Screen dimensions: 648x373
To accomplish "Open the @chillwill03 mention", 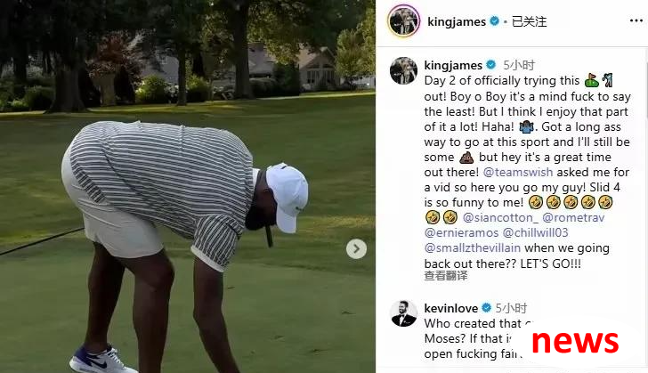I will [536, 233].
